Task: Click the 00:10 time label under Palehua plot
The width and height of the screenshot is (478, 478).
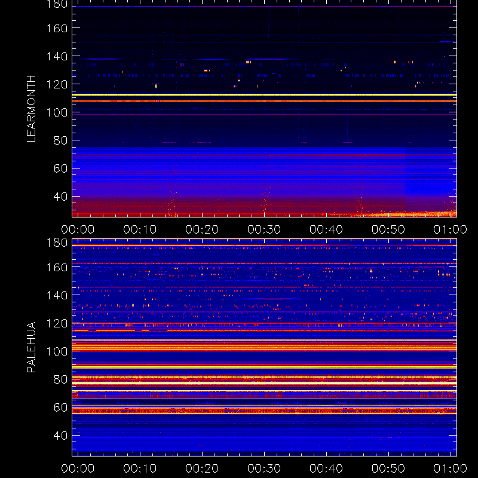Action: [140, 468]
